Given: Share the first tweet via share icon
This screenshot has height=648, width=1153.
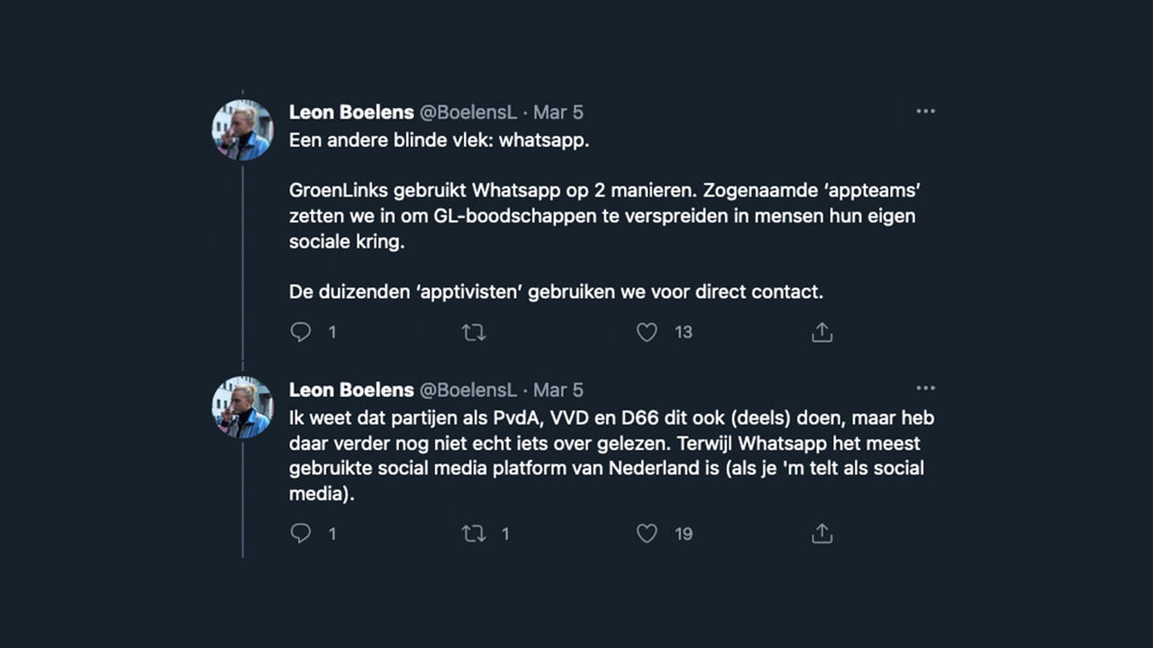Looking at the screenshot, I should 822,332.
